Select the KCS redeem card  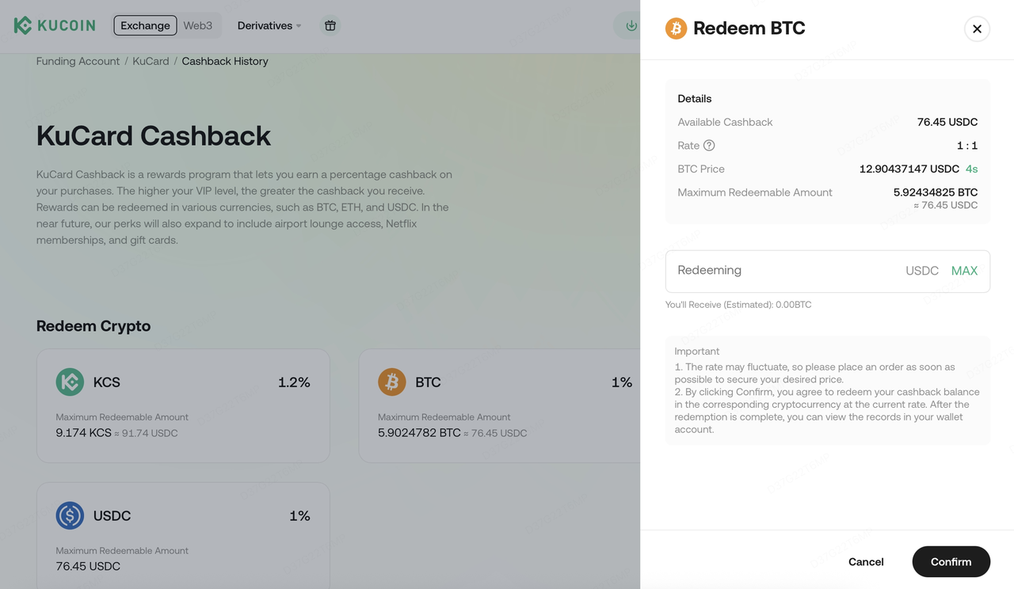pos(183,405)
